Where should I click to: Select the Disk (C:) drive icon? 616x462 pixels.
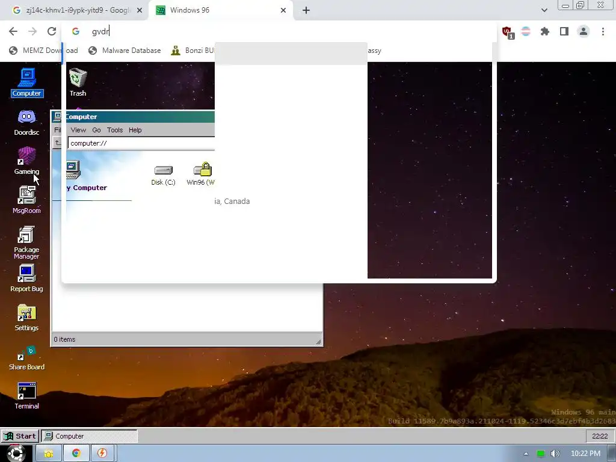pos(163,175)
